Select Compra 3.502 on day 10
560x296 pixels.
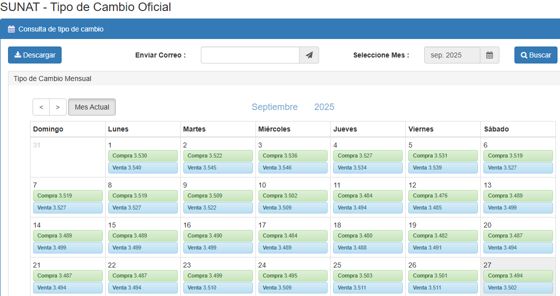coord(293,196)
